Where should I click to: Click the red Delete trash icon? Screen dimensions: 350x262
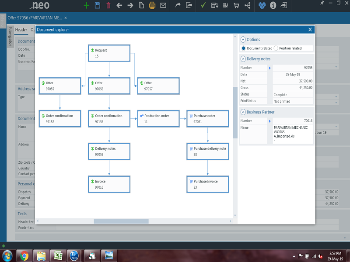point(108,5)
